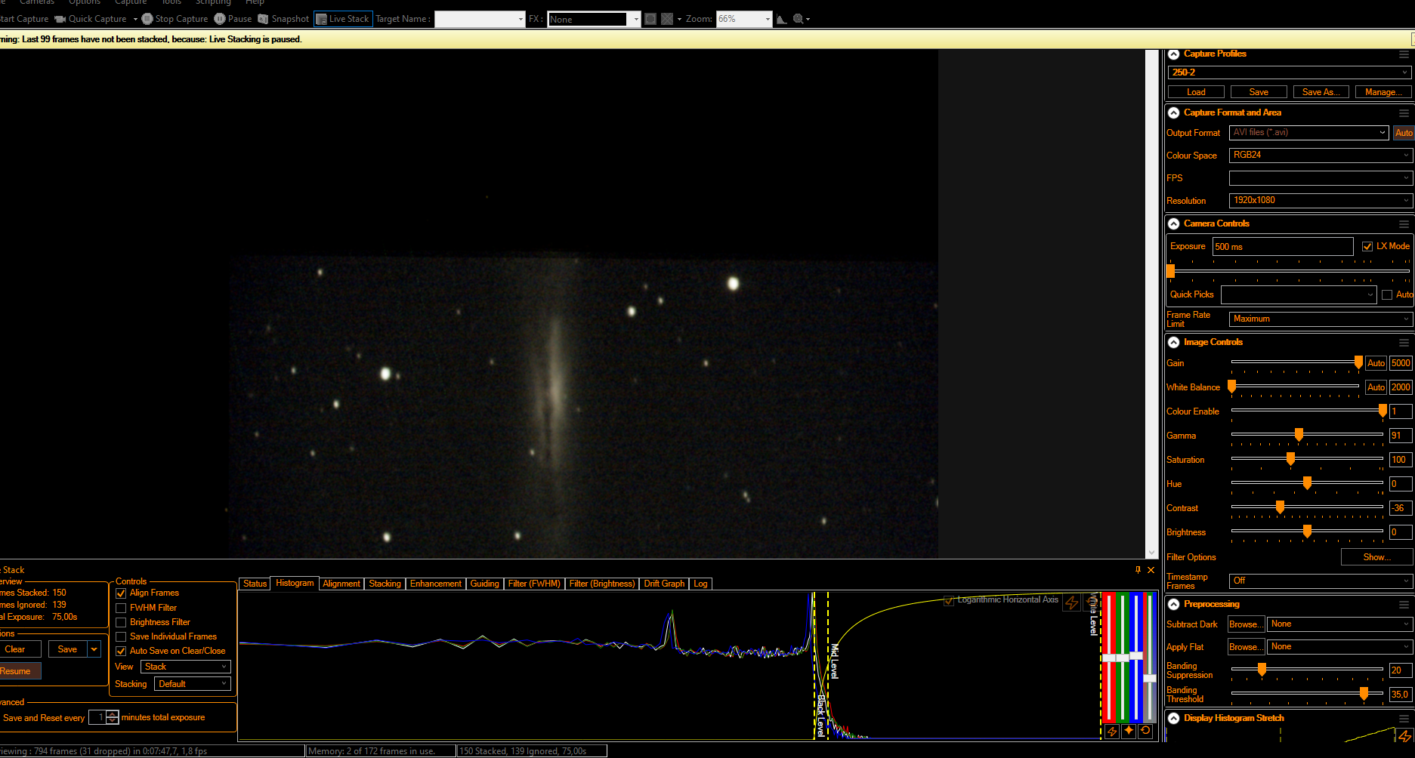
Task: Click the Load profile button
Action: pos(1196,92)
